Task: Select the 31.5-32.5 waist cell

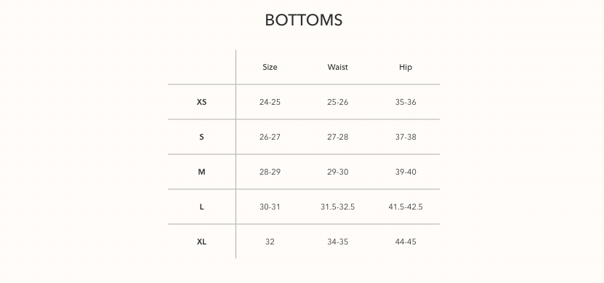Action: pyautogui.click(x=337, y=207)
